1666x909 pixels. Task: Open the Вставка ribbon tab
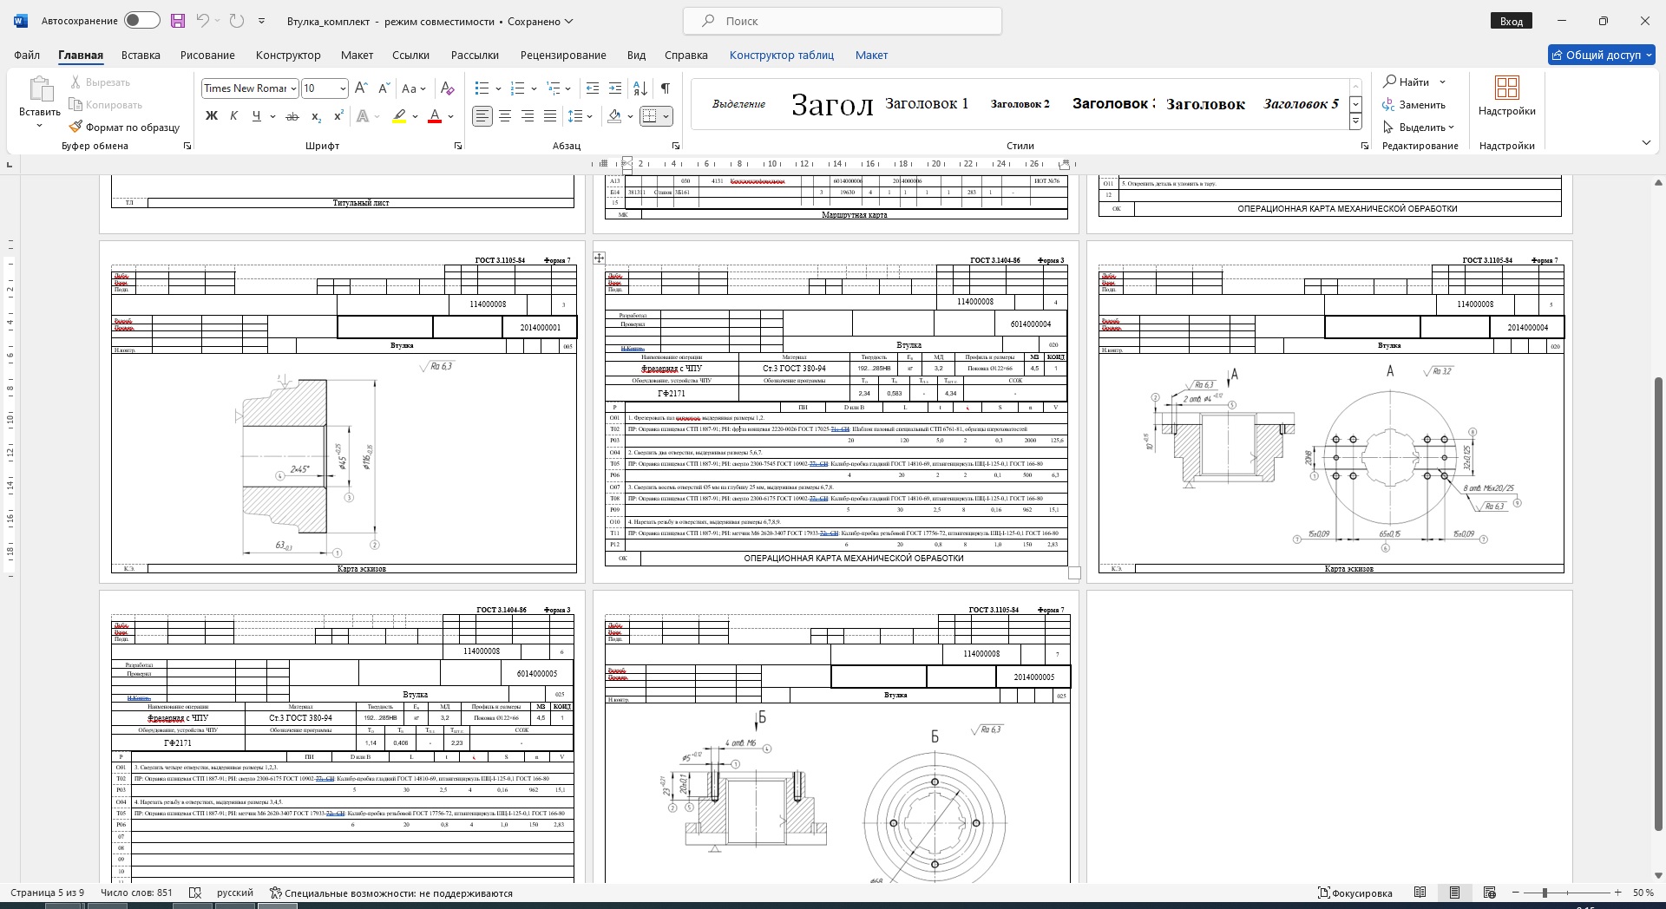coord(141,55)
